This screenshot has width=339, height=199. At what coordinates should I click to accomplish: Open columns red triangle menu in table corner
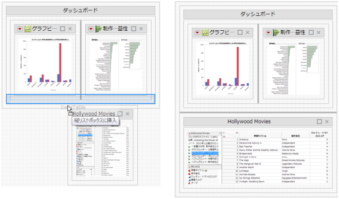click(x=237, y=133)
